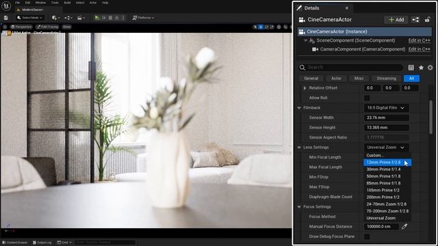Open the Help menu
Screen dimensions: 438x246
(x=105, y=3)
